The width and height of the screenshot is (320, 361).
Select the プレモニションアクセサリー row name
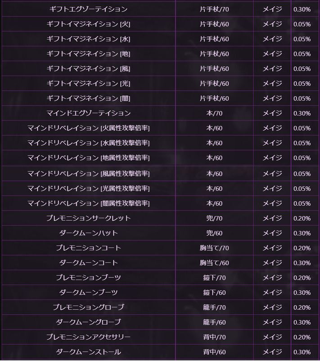coord(89,337)
